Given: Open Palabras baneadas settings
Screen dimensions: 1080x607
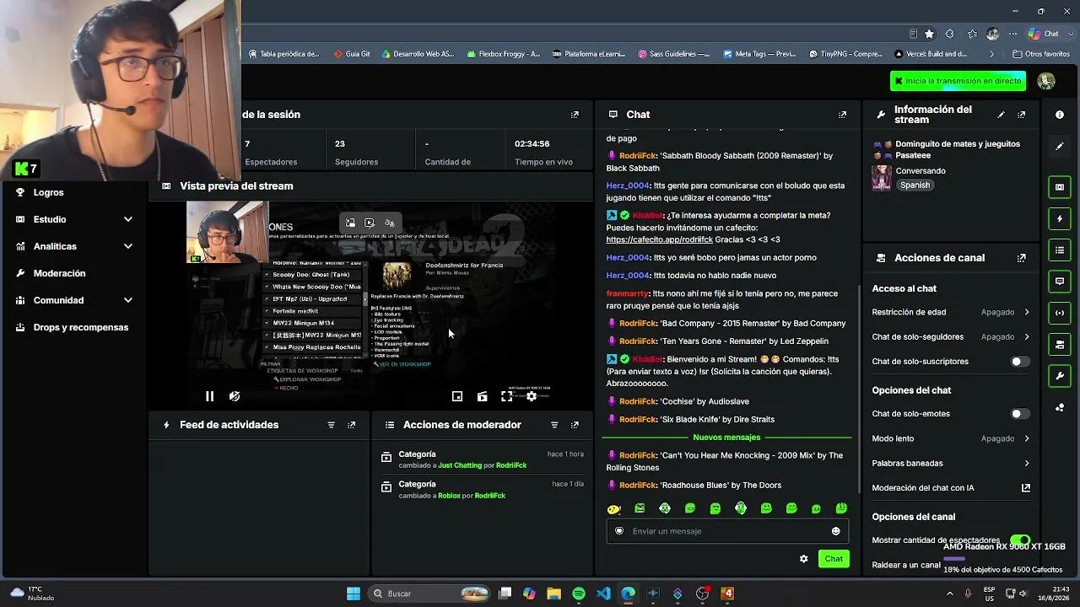Looking at the screenshot, I should (x=951, y=463).
